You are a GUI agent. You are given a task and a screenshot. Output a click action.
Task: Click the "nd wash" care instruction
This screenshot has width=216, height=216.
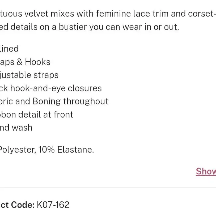tap(16, 128)
